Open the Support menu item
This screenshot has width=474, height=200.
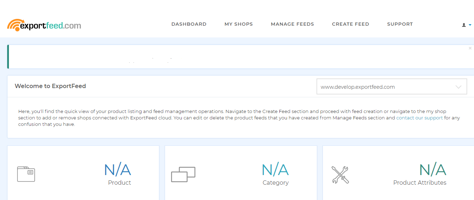click(x=400, y=24)
